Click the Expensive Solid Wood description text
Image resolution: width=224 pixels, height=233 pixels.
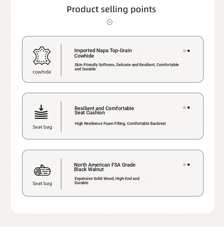pos(107,180)
